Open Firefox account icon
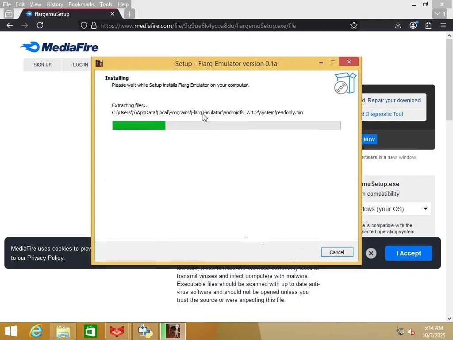The height and width of the screenshot is (340, 453). tap(414, 25)
